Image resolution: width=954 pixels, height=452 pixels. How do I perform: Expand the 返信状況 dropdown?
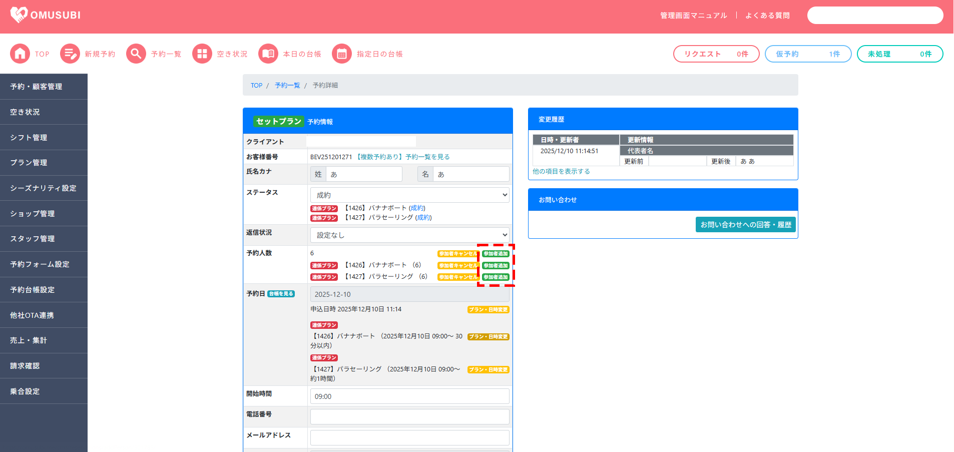[409, 235]
